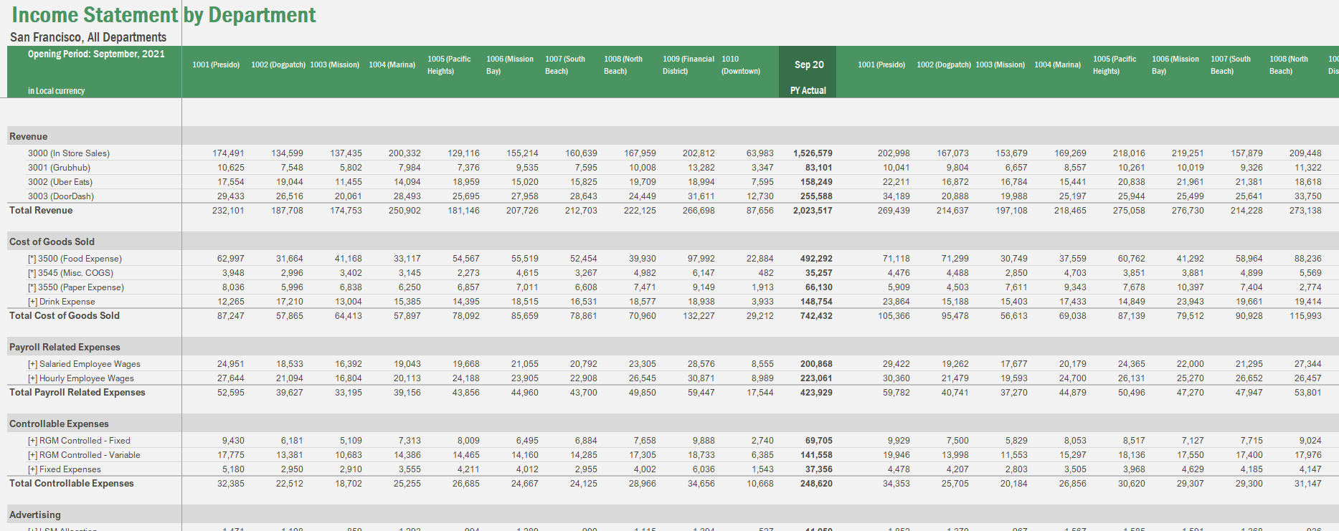Screen dimensions: 1339x531
Task: Click the Total Cost of Goods Sold label
Action: pyautogui.click(x=65, y=315)
